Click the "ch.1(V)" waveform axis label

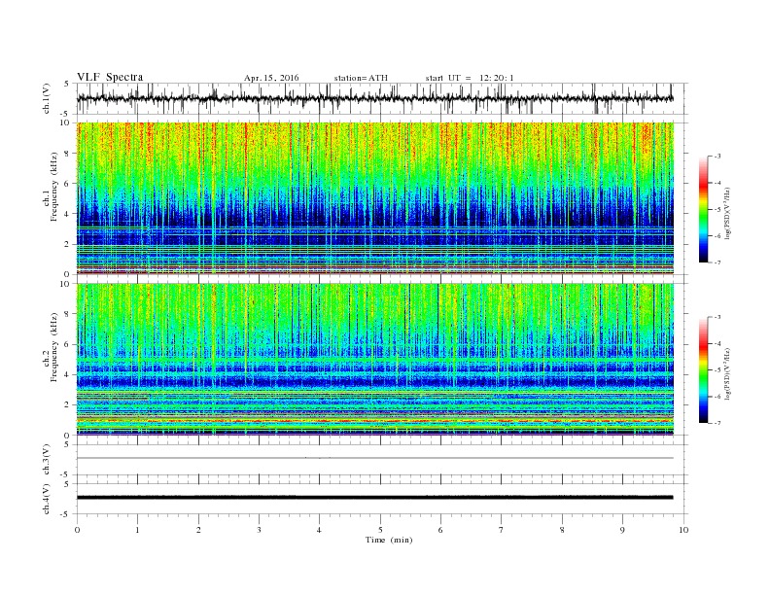[x=46, y=98]
